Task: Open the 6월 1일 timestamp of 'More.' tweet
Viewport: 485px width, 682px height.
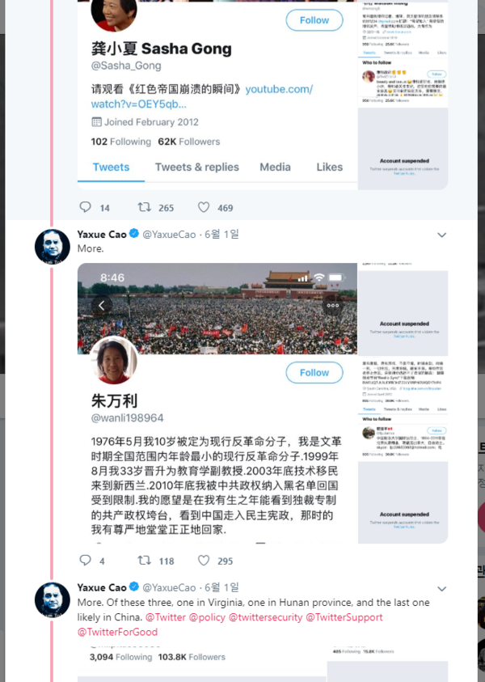Action: tap(221, 235)
